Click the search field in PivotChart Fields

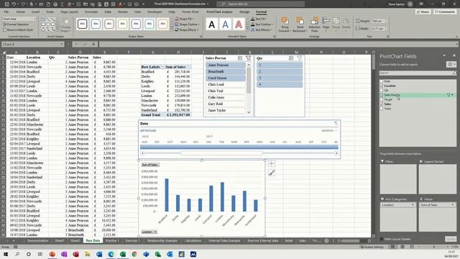(418, 73)
